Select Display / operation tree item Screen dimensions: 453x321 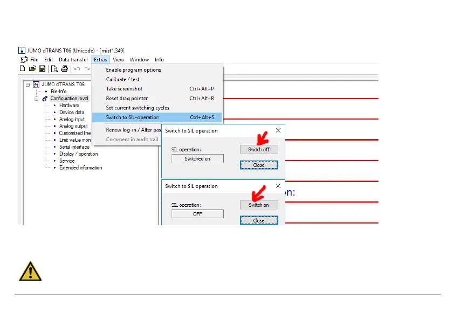(x=79, y=154)
